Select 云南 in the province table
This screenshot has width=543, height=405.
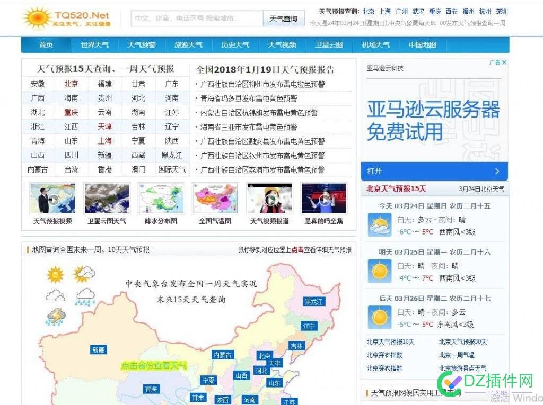[x=104, y=112]
